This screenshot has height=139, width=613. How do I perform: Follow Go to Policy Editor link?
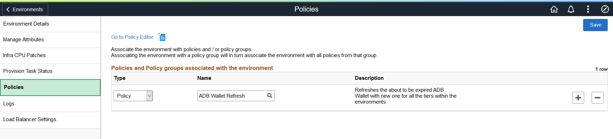point(132,37)
